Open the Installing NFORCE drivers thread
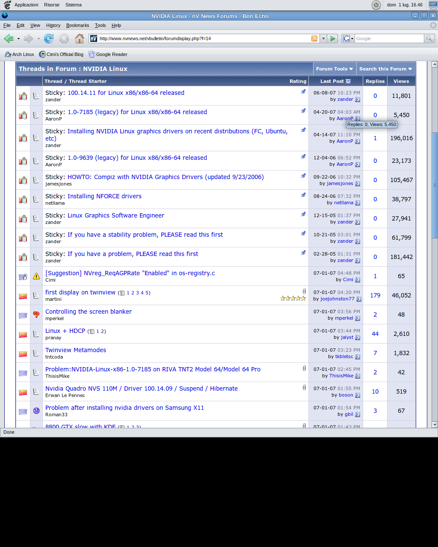 click(104, 196)
